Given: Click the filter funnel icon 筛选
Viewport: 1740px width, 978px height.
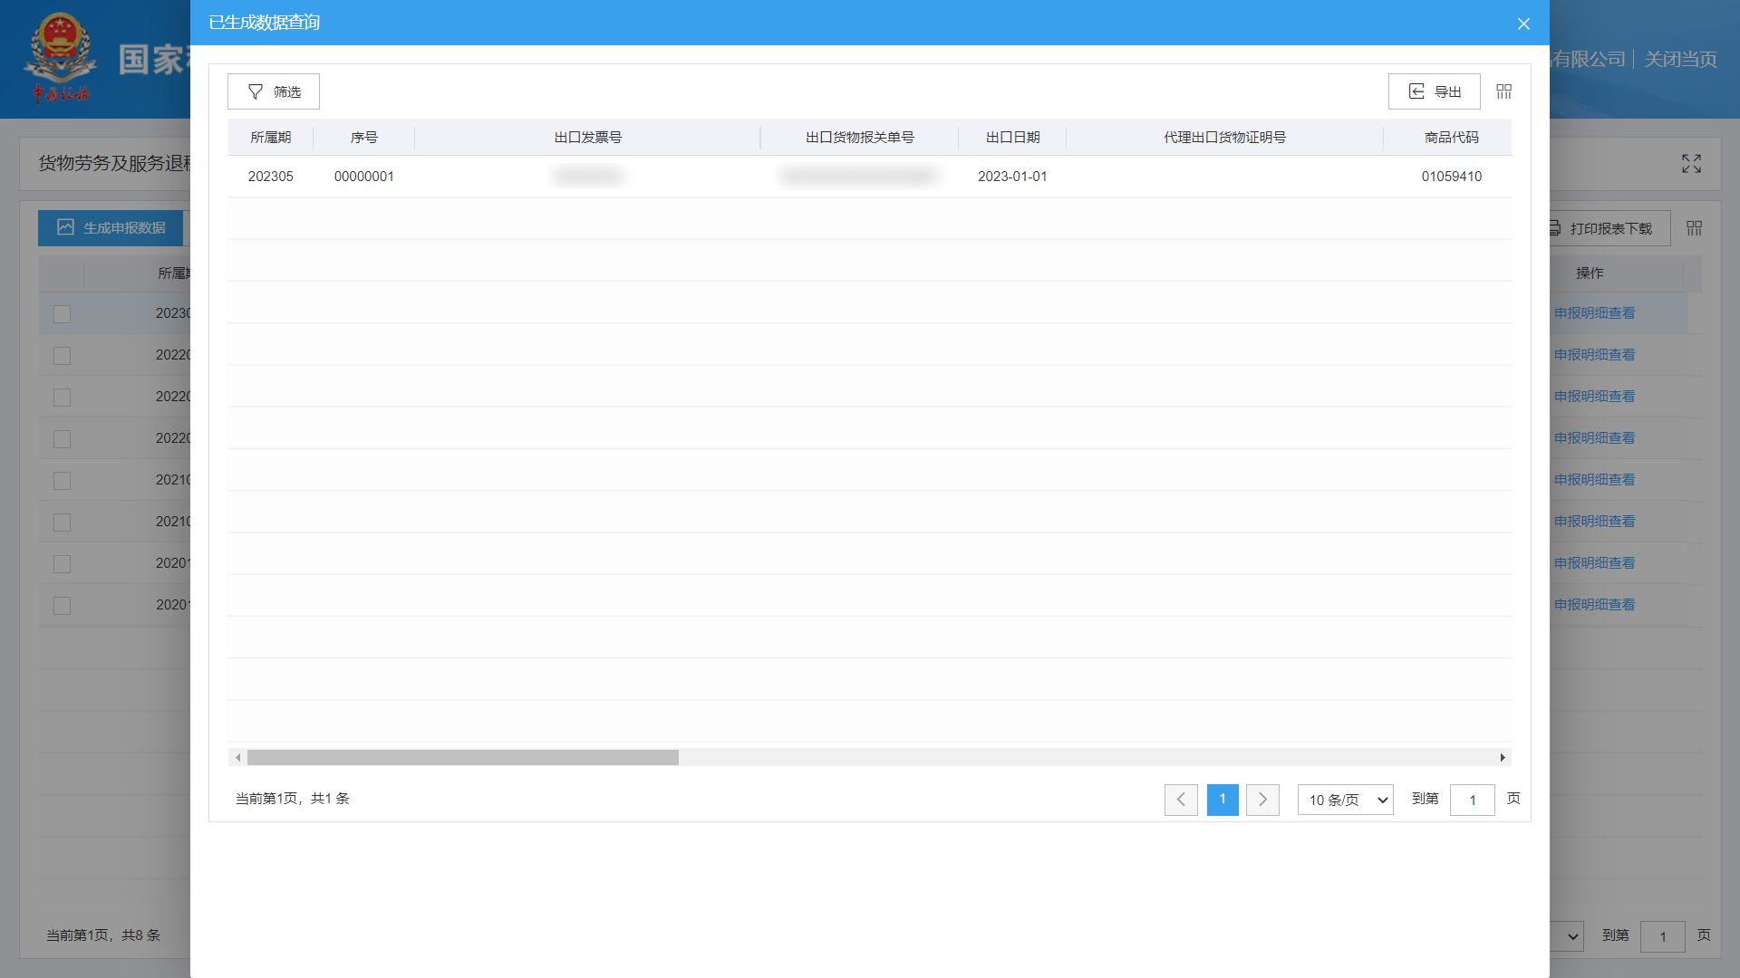Looking at the screenshot, I should point(256,91).
